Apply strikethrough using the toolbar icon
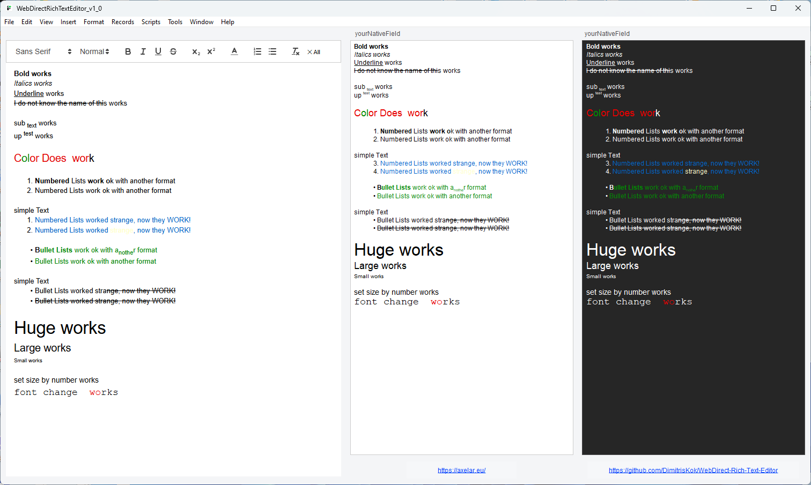The image size is (811, 485). pos(173,51)
